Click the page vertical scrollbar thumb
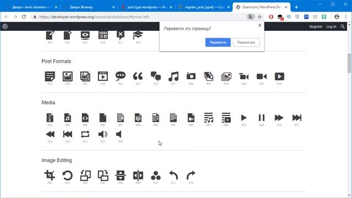Viewport: 352px width, 198px height. pos(349,63)
